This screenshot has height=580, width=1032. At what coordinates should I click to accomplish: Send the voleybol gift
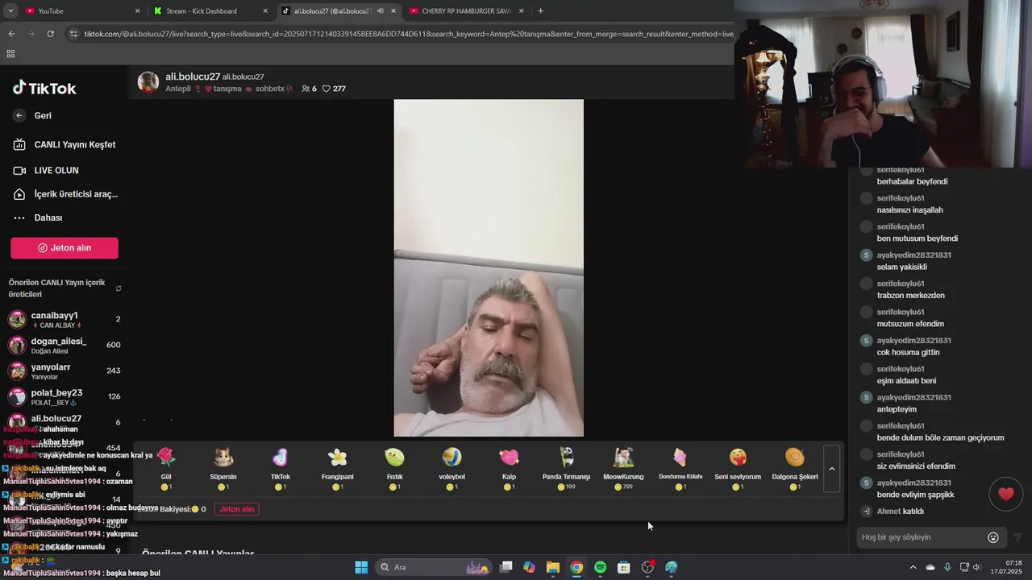pos(451,467)
